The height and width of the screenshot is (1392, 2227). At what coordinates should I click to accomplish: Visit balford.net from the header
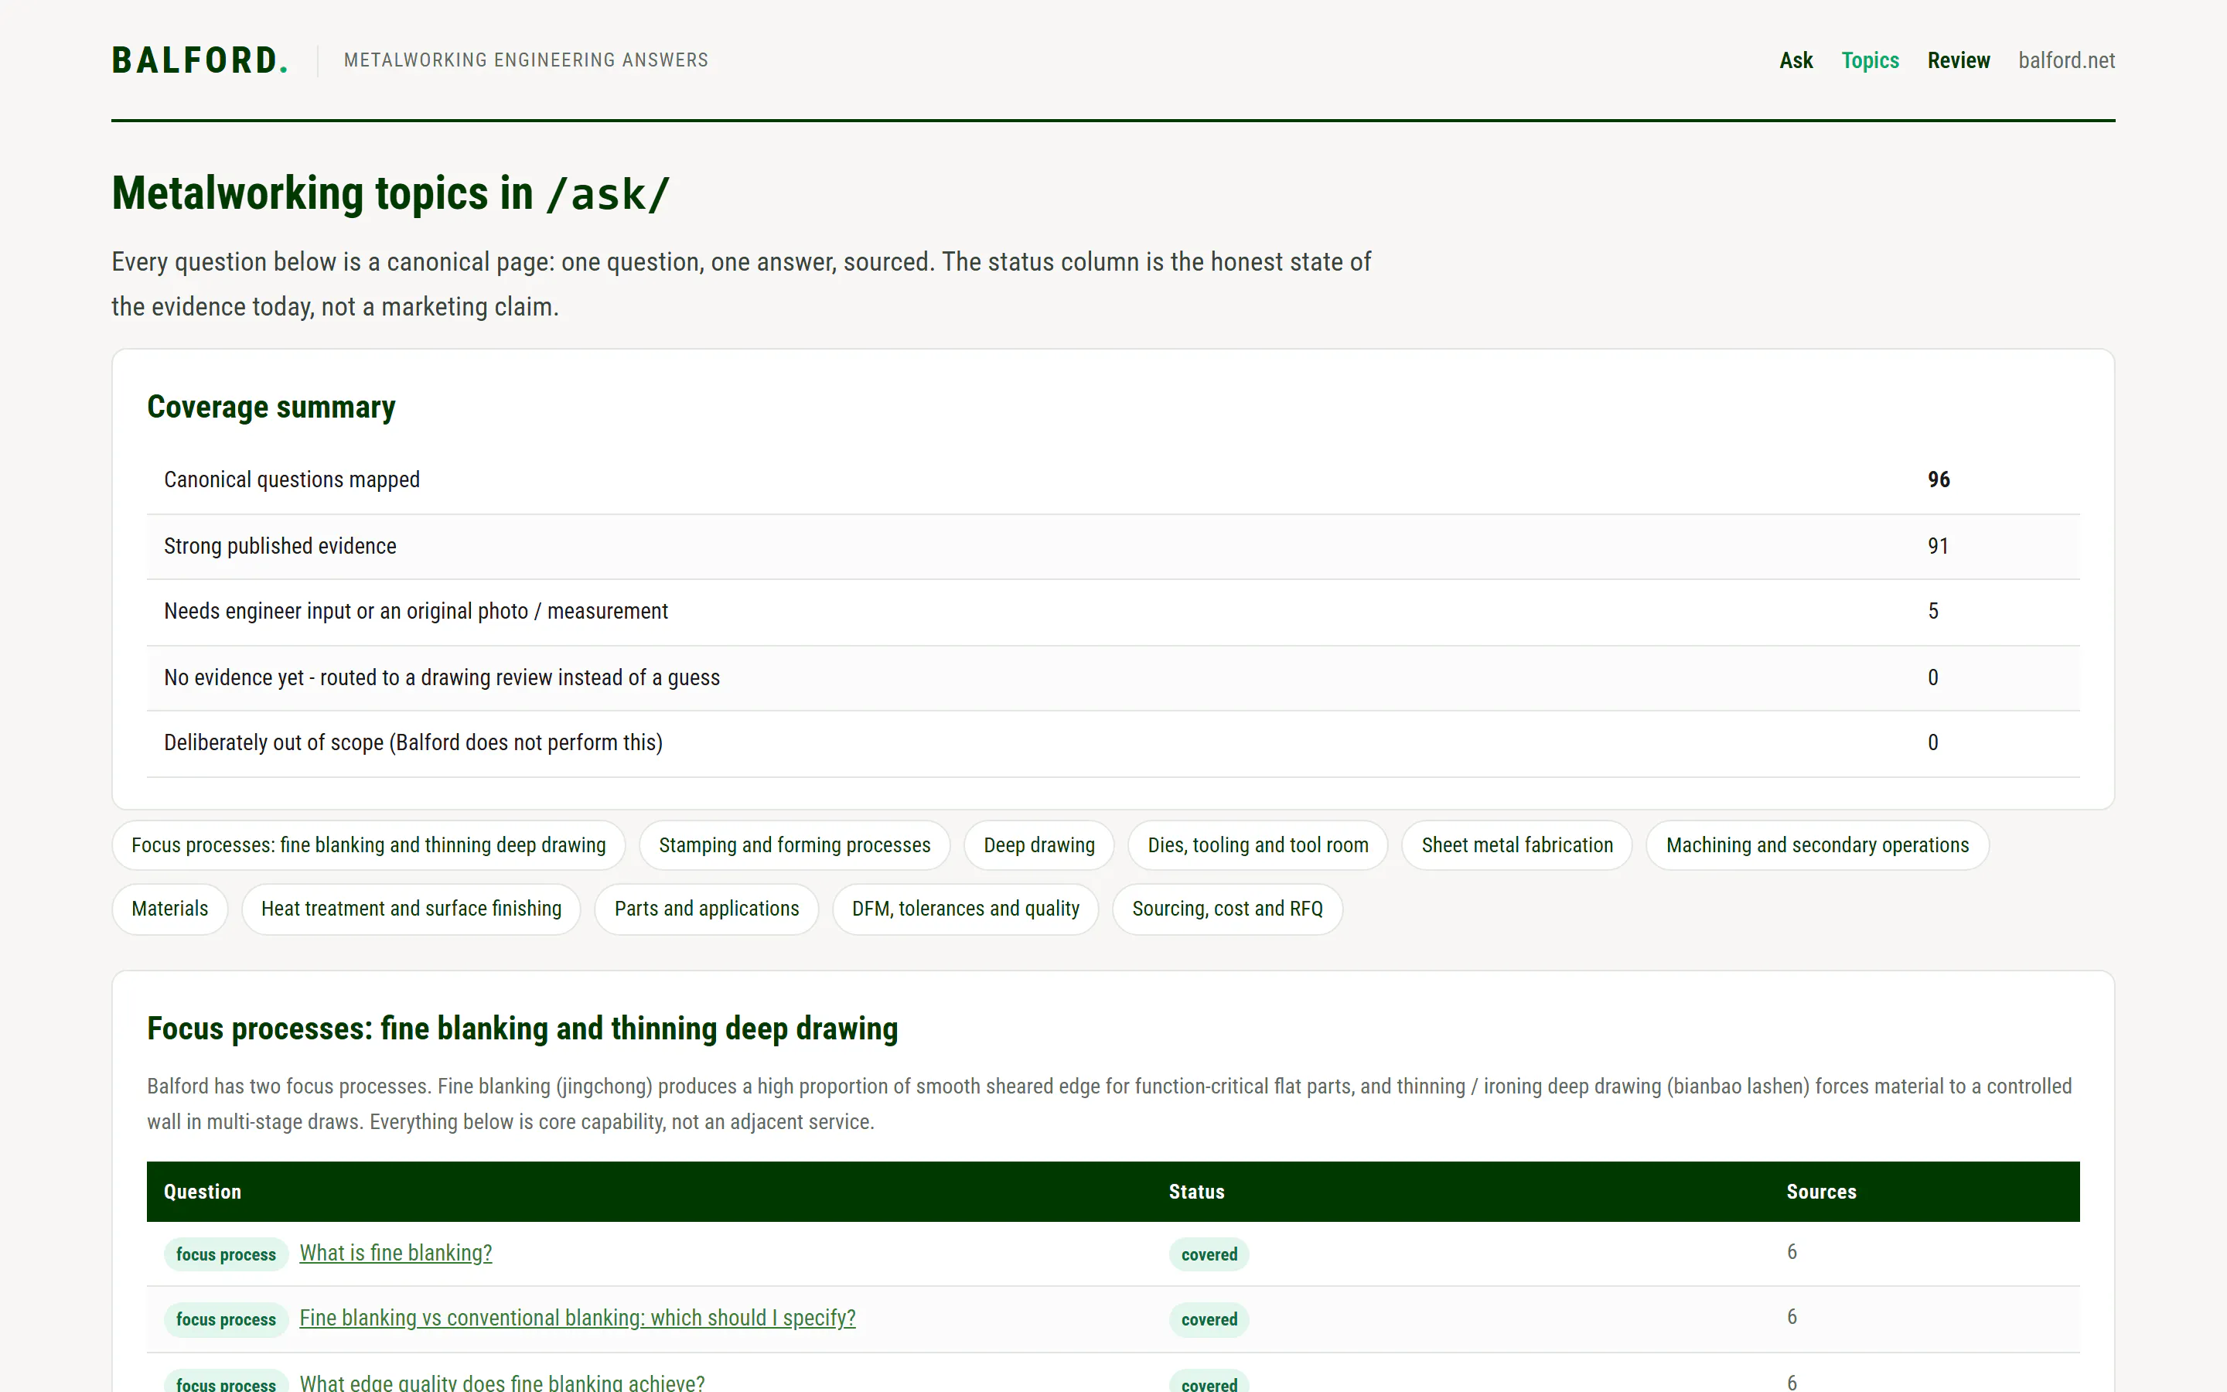pos(2066,61)
